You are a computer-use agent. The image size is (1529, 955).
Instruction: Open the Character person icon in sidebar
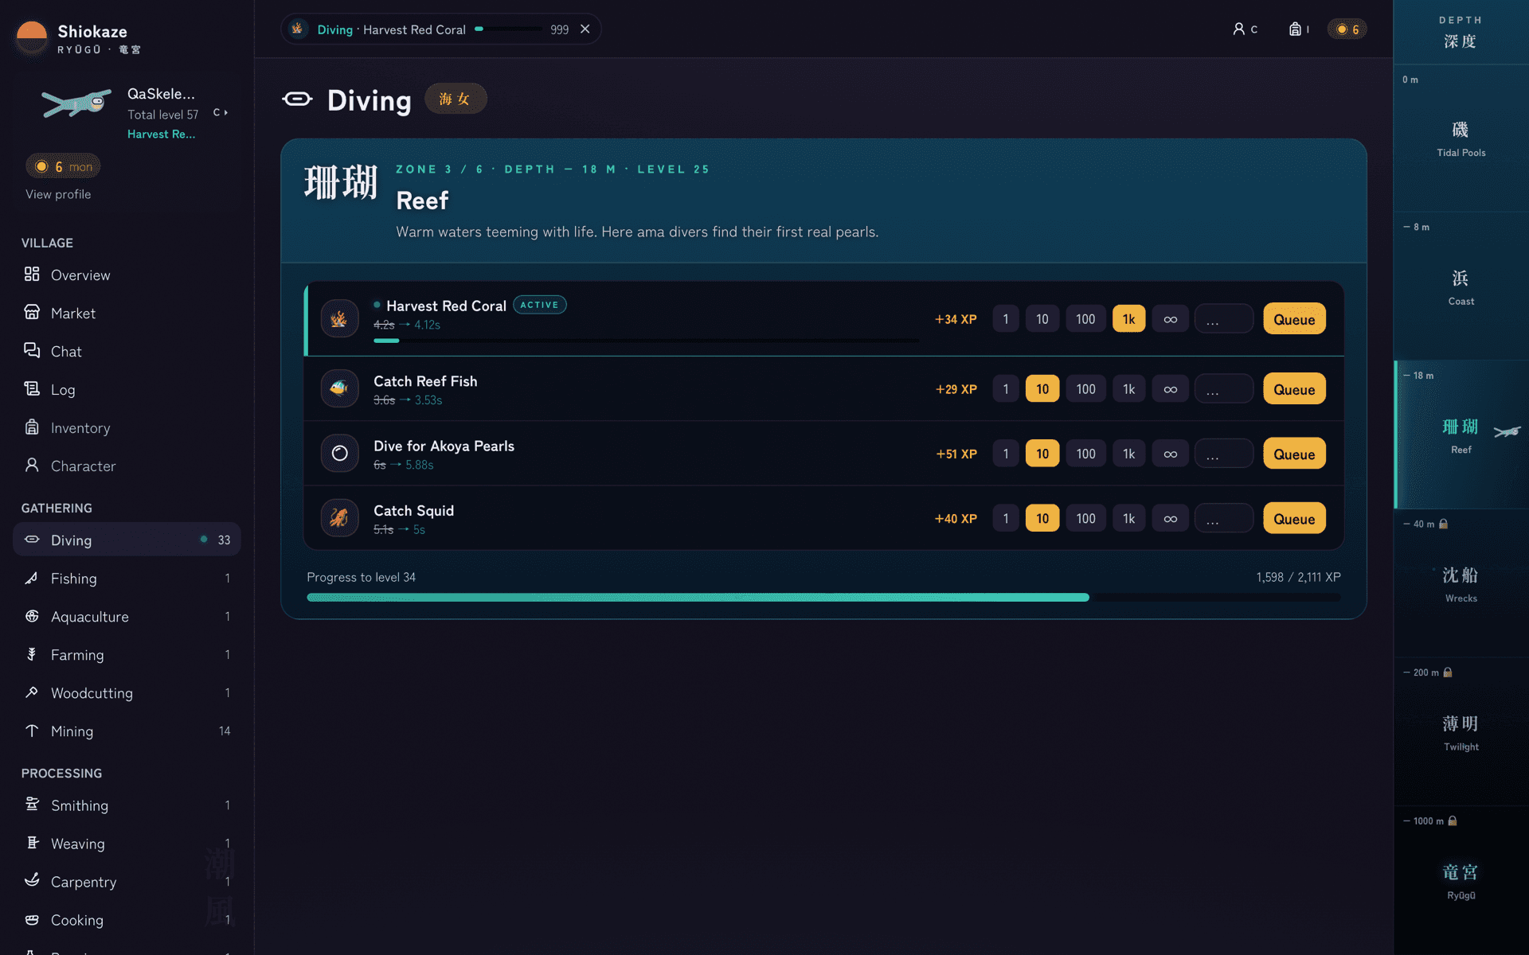click(x=32, y=465)
